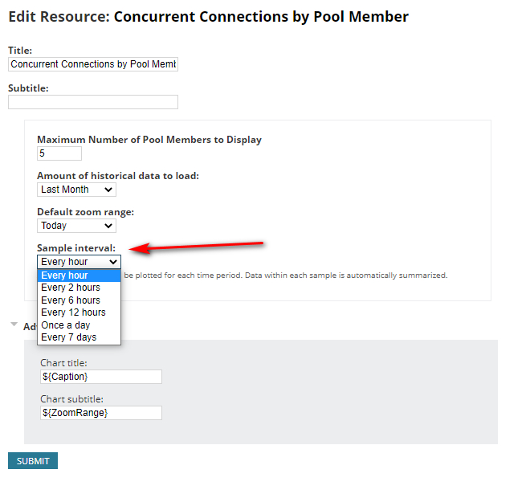Select Every 7 days option
Image resolution: width=530 pixels, height=494 pixels.
coord(79,337)
